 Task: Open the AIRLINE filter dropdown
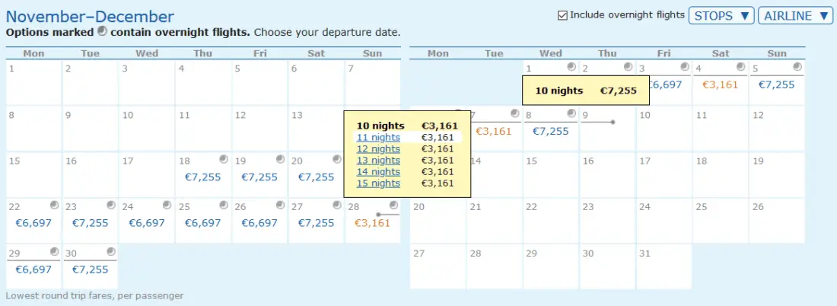[x=795, y=15]
